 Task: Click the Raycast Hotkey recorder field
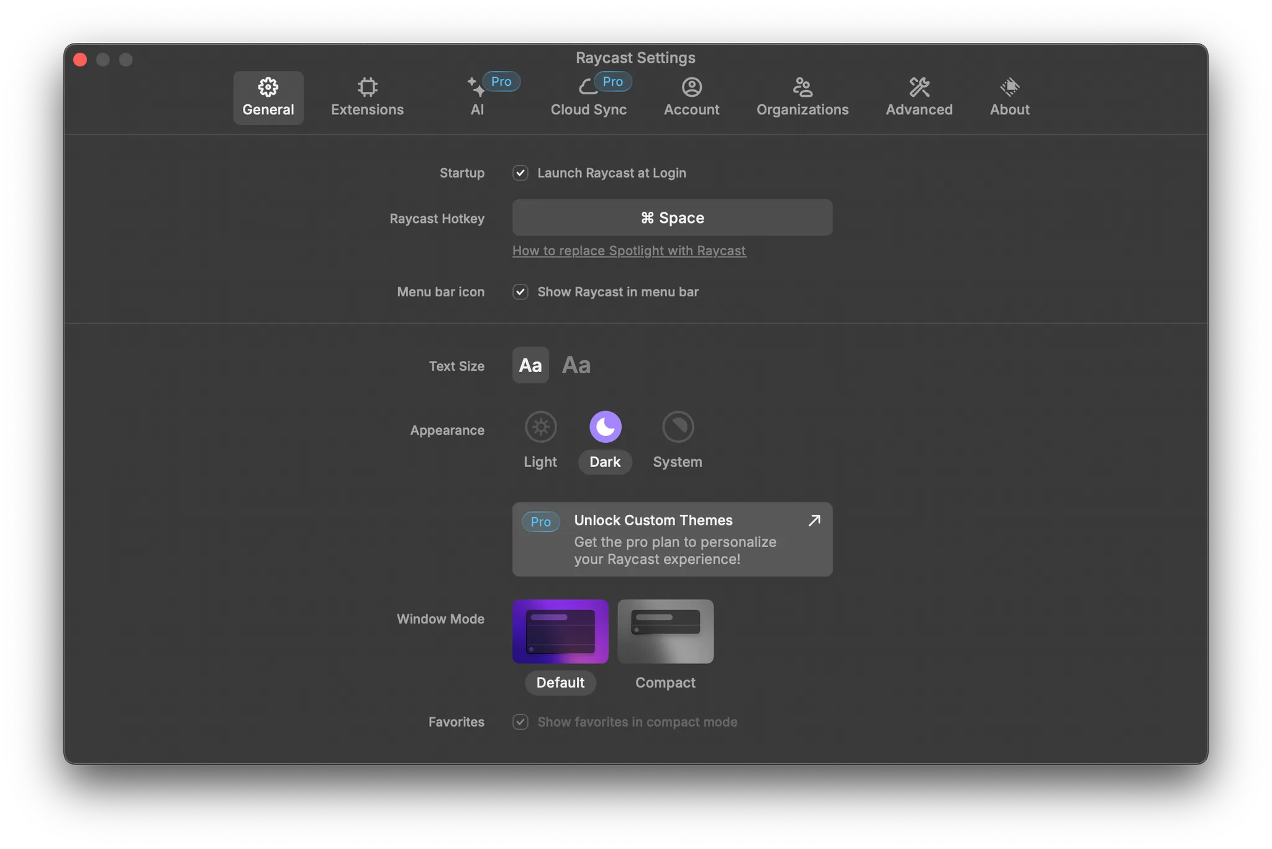tap(672, 218)
